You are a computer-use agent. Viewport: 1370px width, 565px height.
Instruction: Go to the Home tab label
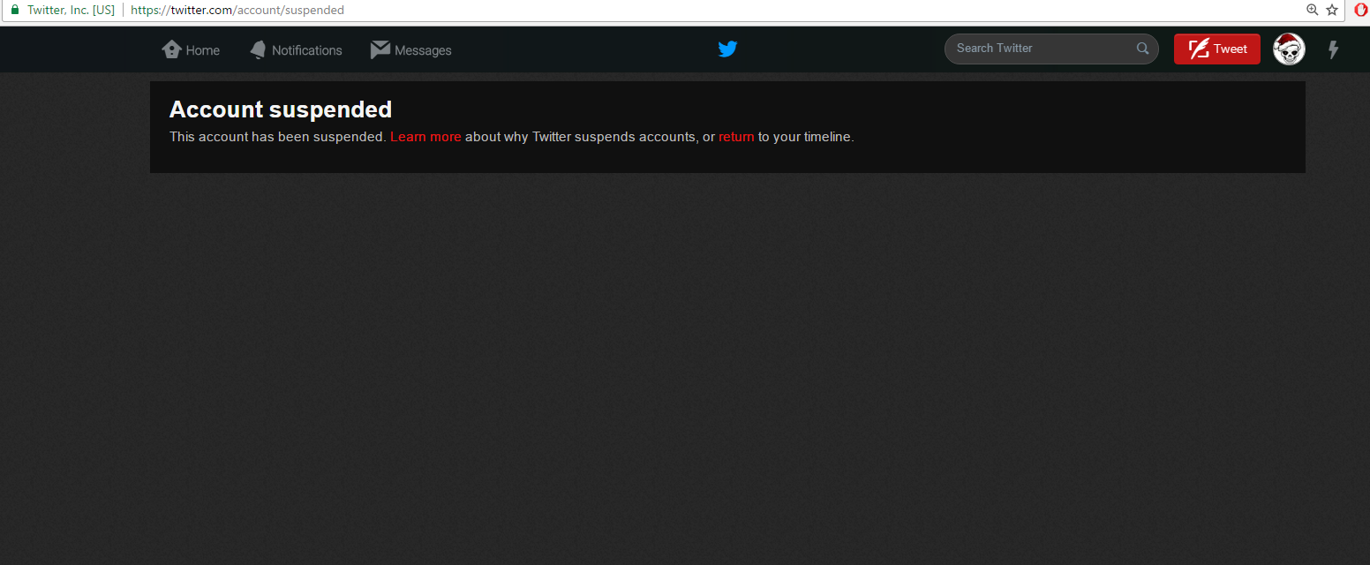(x=203, y=50)
